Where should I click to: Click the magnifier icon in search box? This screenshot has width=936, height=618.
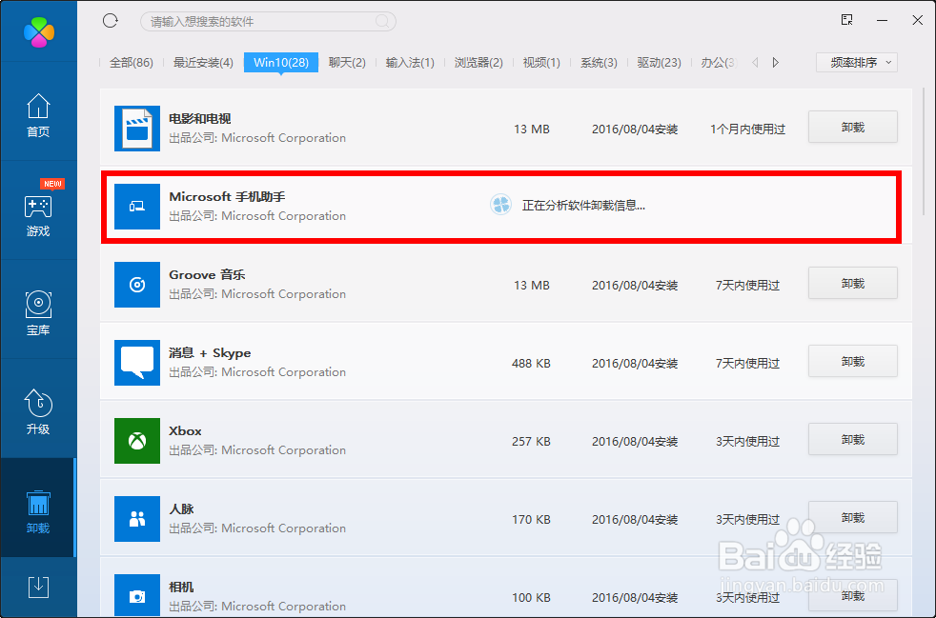point(382,22)
